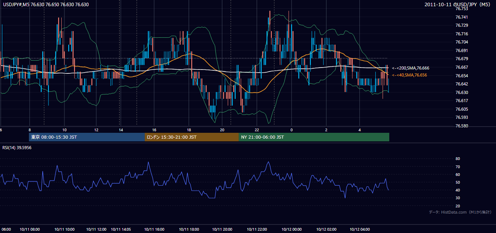Click the '10/11 16:00' bottom time label
Screen dimensions: 496x233
tap(154, 230)
